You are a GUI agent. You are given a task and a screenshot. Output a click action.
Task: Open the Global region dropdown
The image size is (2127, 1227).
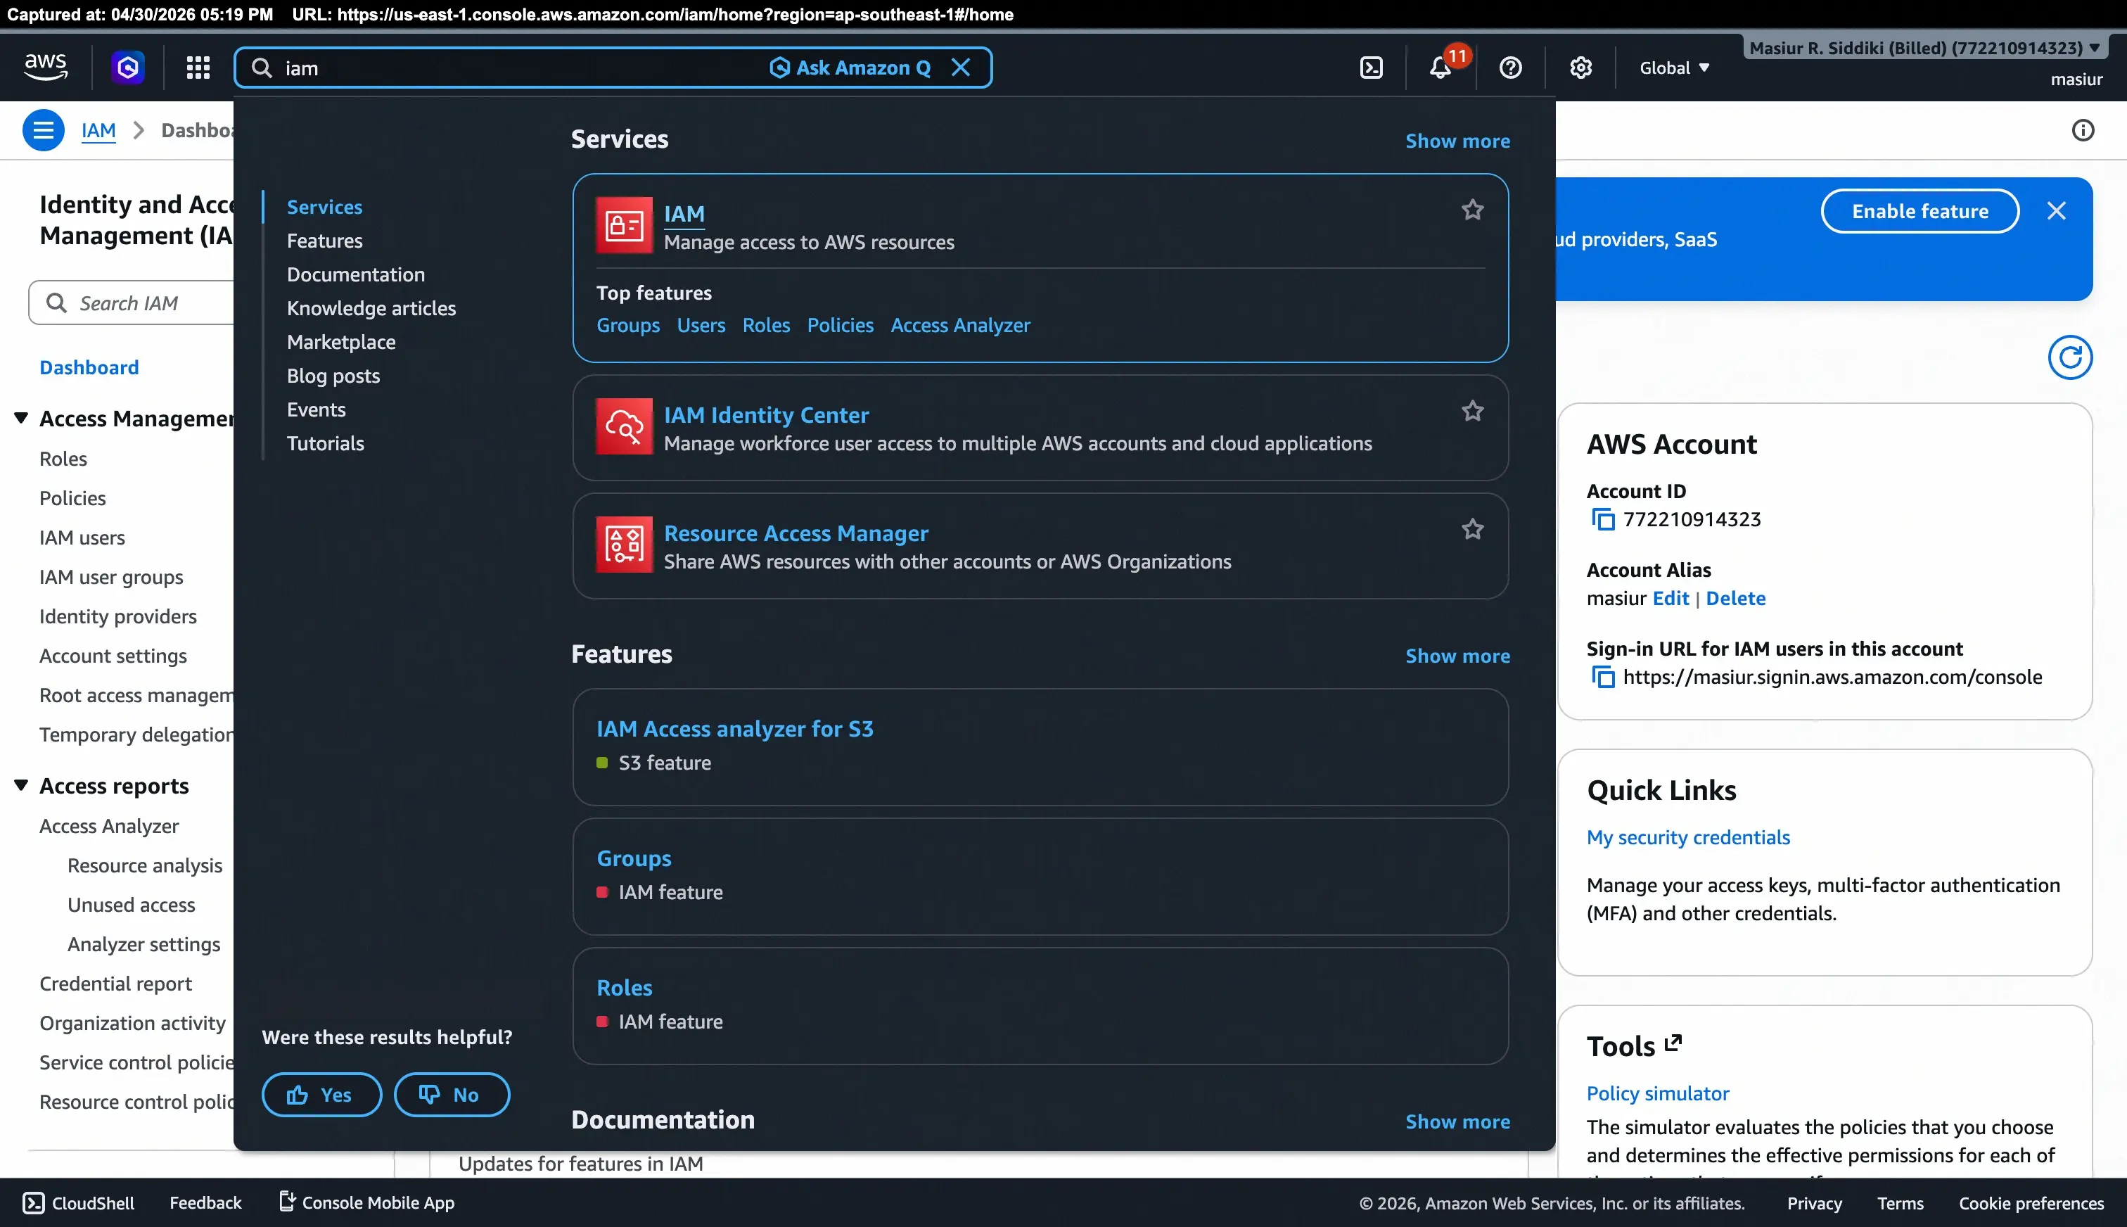coord(1674,68)
